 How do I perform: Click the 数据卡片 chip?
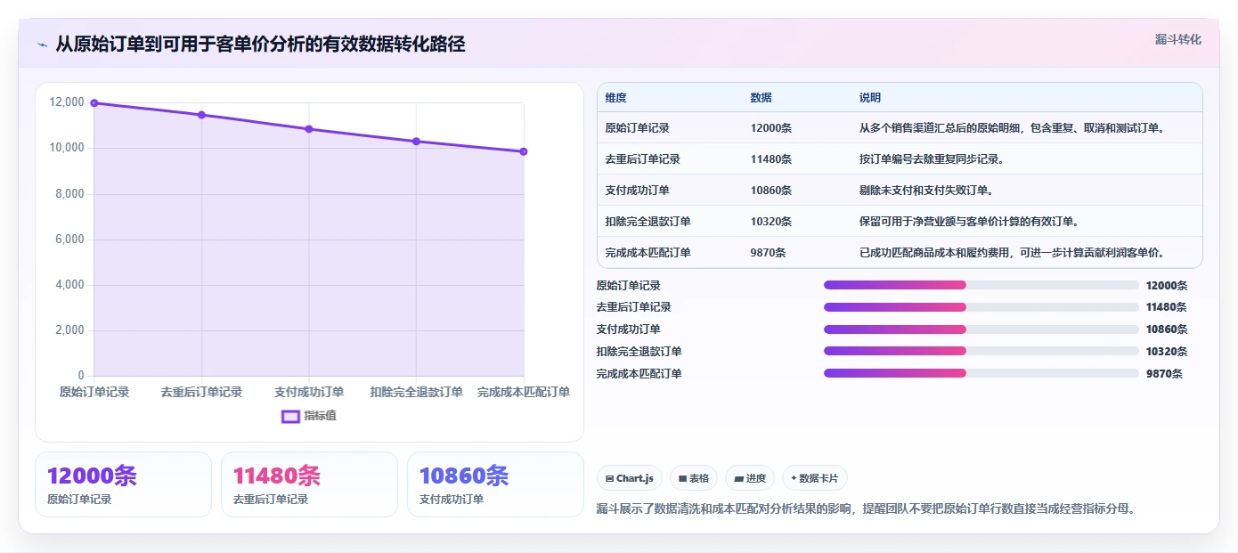[x=814, y=478]
